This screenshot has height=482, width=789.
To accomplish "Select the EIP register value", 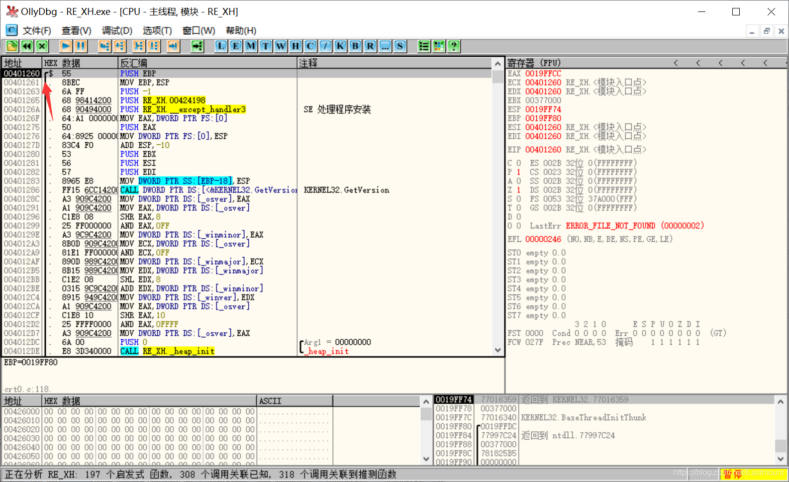I will (543, 150).
